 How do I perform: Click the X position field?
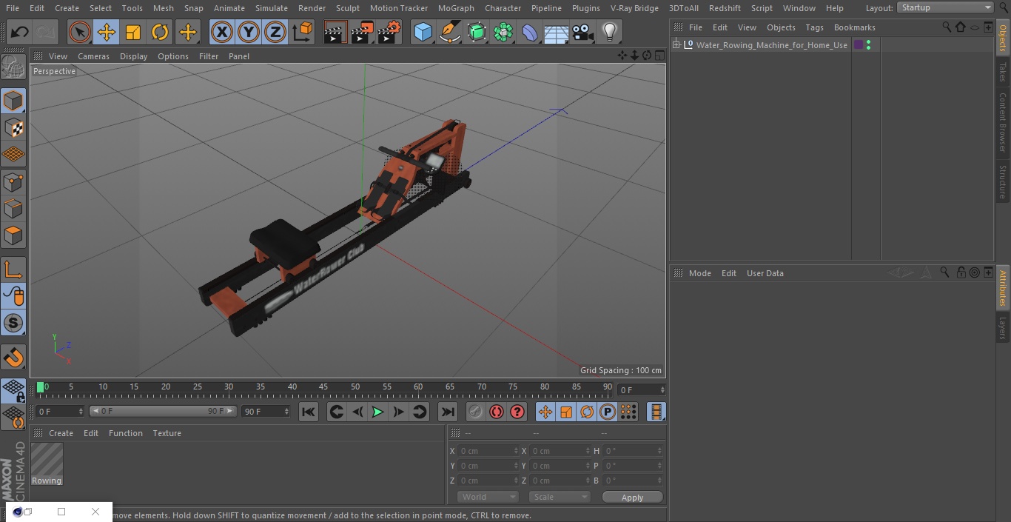pyautogui.click(x=488, y=451)
